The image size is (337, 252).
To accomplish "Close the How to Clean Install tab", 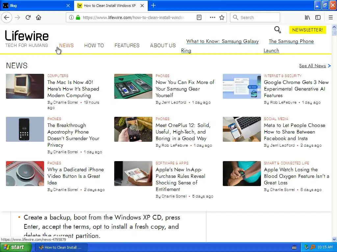I will [142, 6].
